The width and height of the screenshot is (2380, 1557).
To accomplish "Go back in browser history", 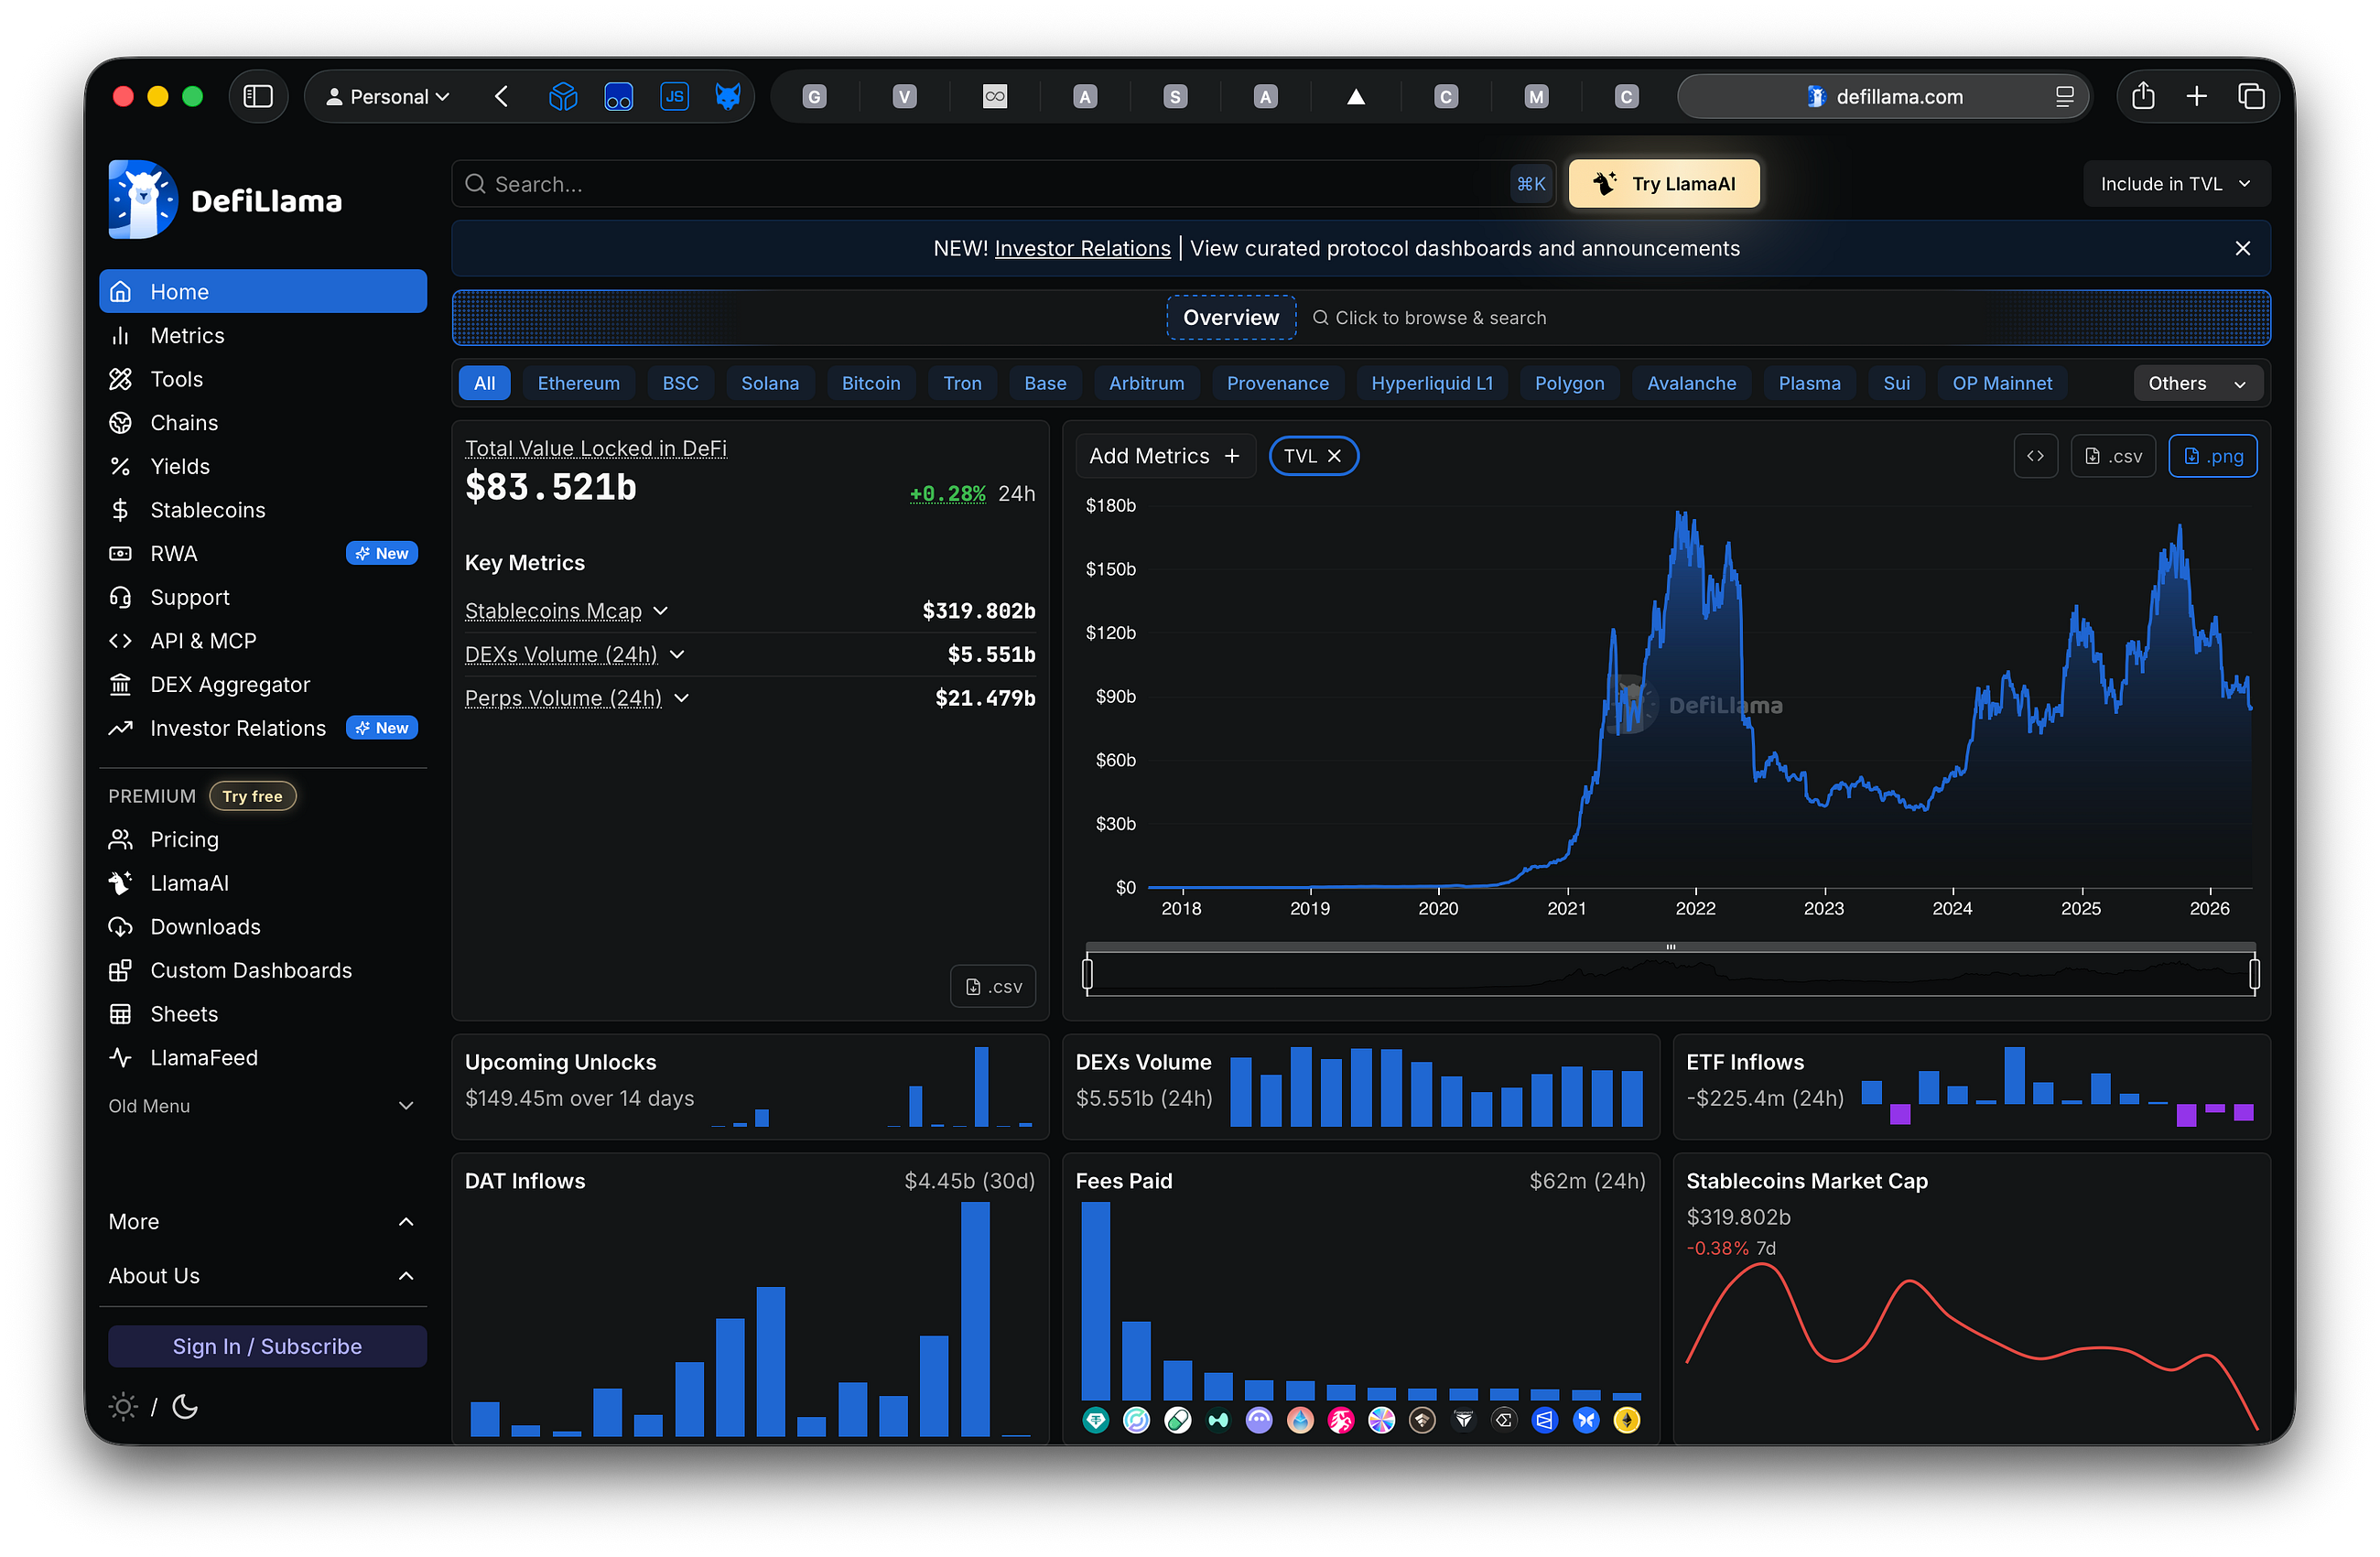I will click(x=501, y=96).
